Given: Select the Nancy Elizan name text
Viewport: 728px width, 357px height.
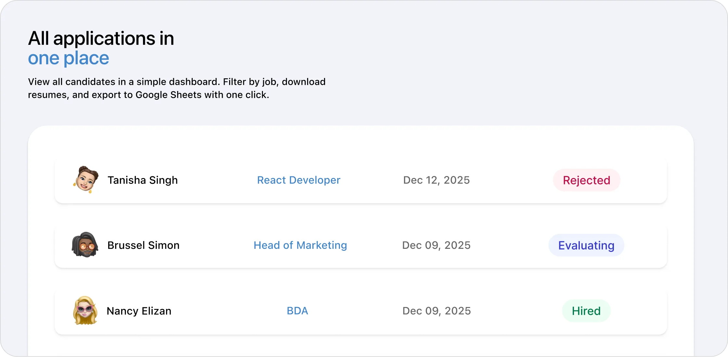Looking at the screenshot, I should (139, 311).
